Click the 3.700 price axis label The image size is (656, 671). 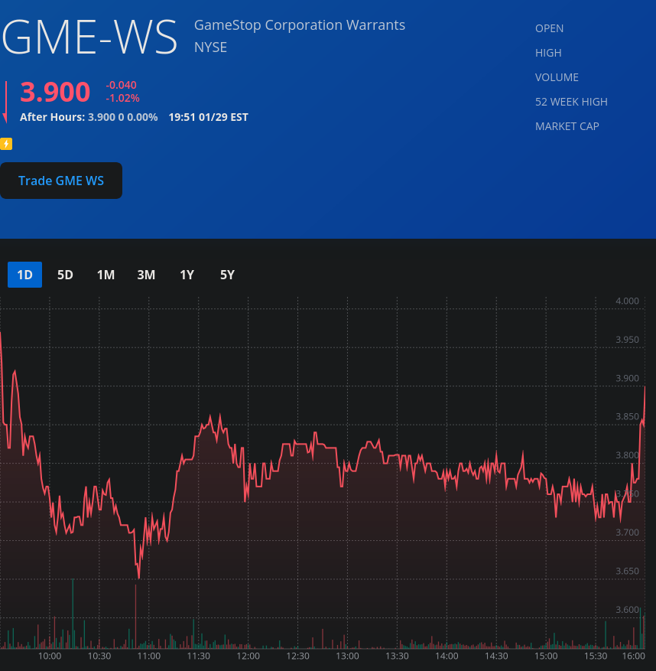[627, 533]
